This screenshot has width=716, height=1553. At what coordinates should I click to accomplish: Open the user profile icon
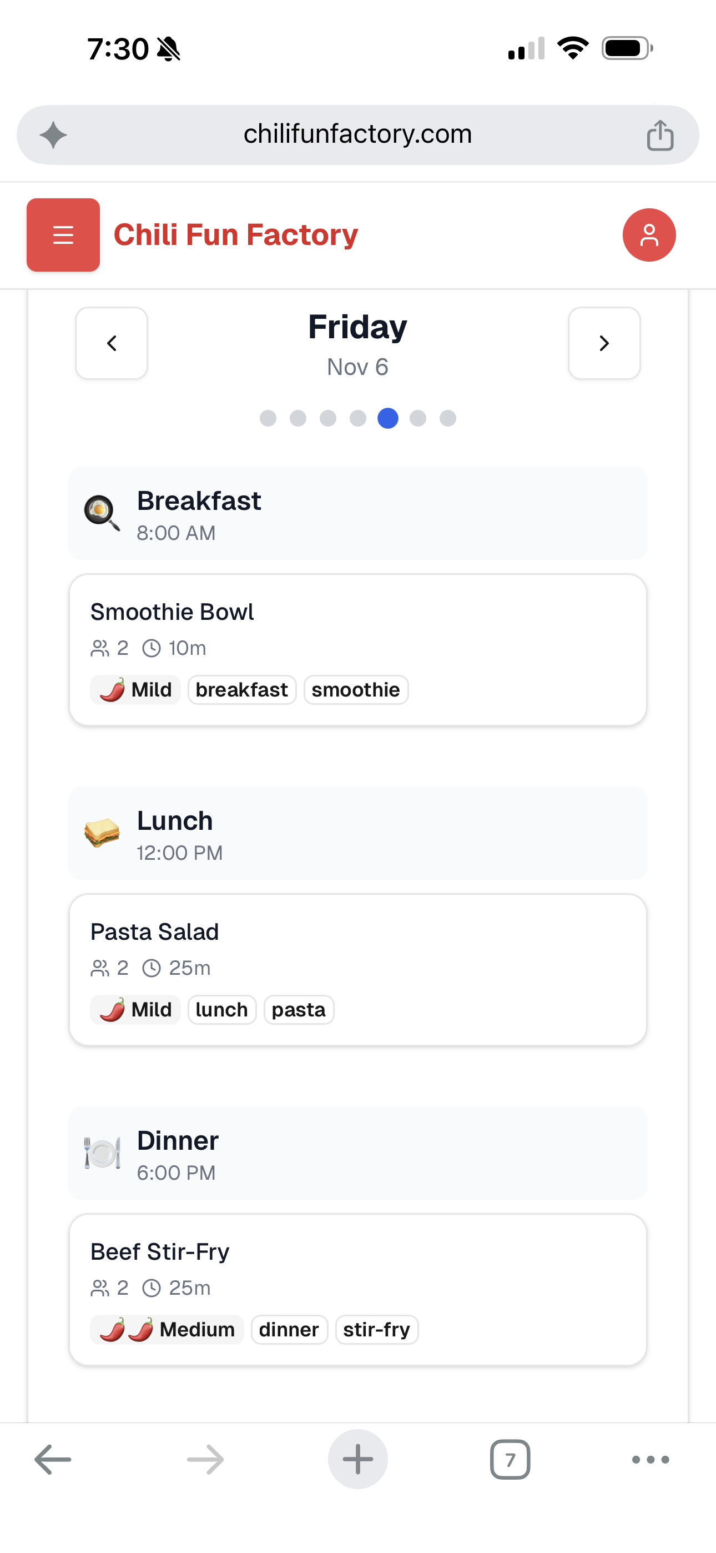[648, 234]
